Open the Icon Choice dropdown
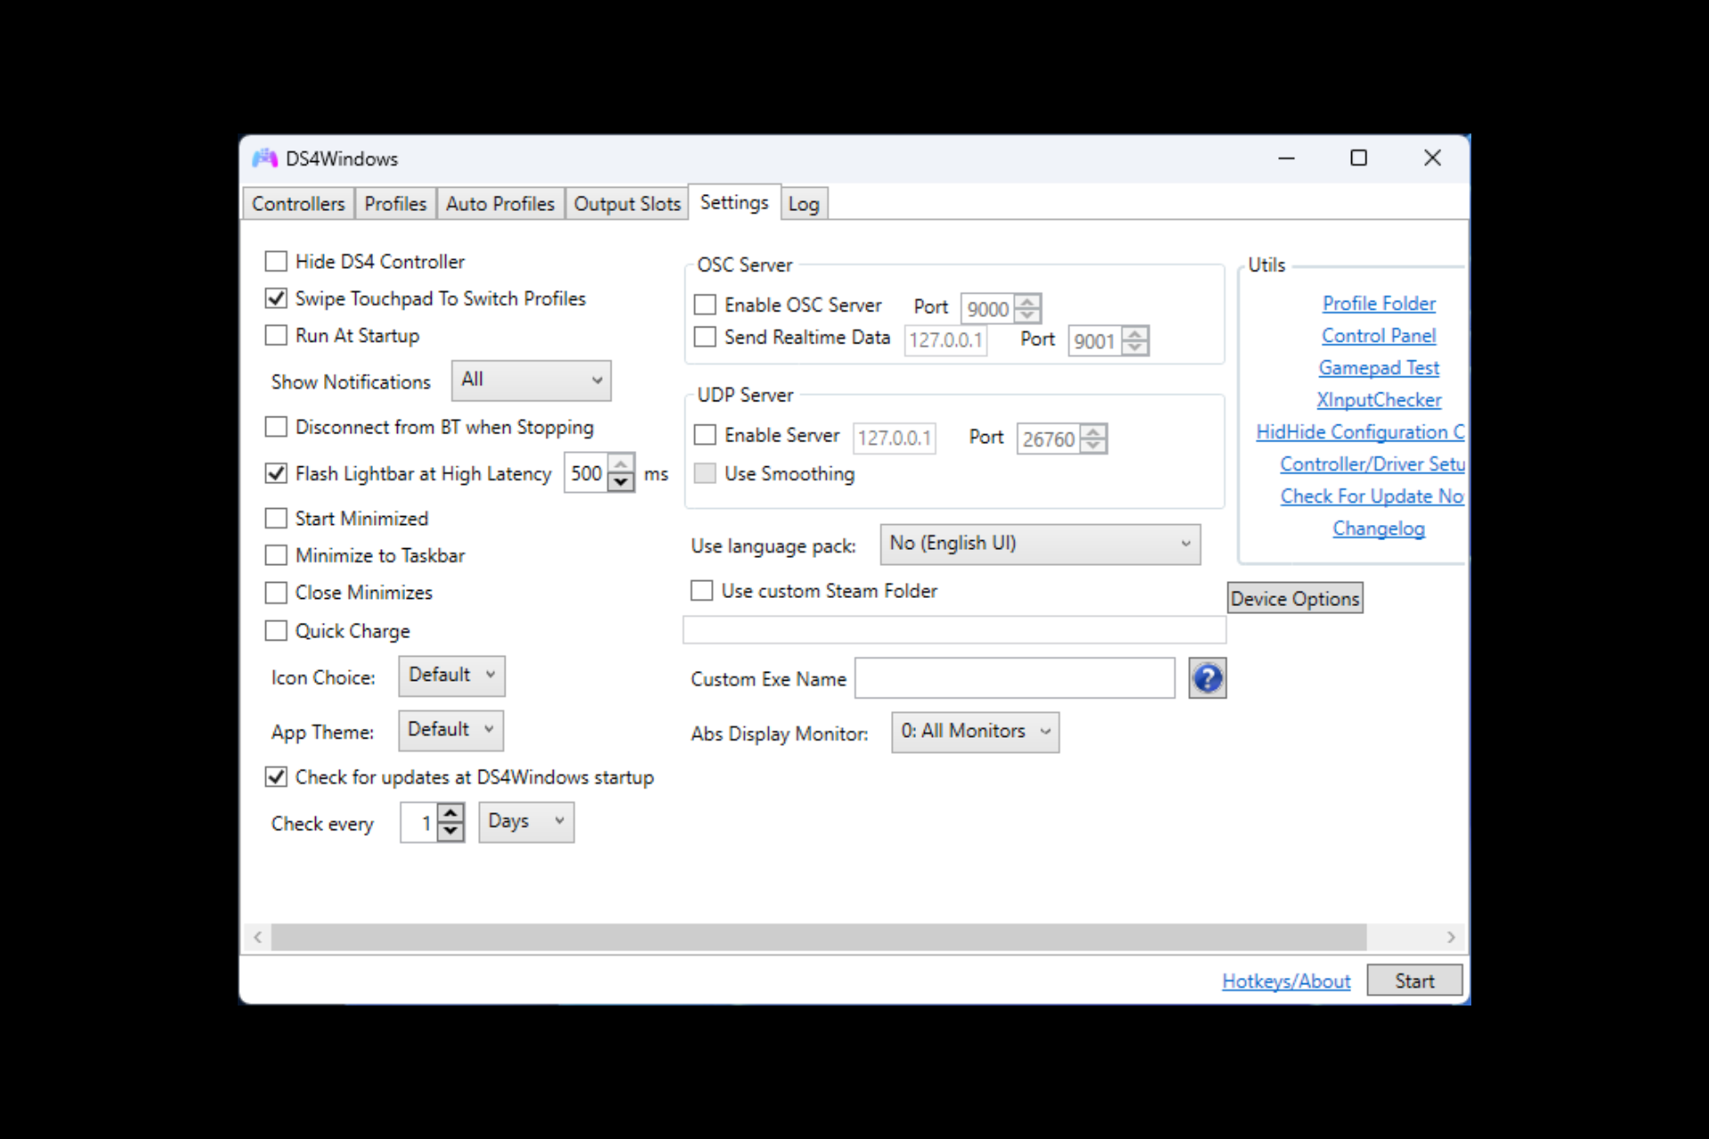 pos(451,675)
